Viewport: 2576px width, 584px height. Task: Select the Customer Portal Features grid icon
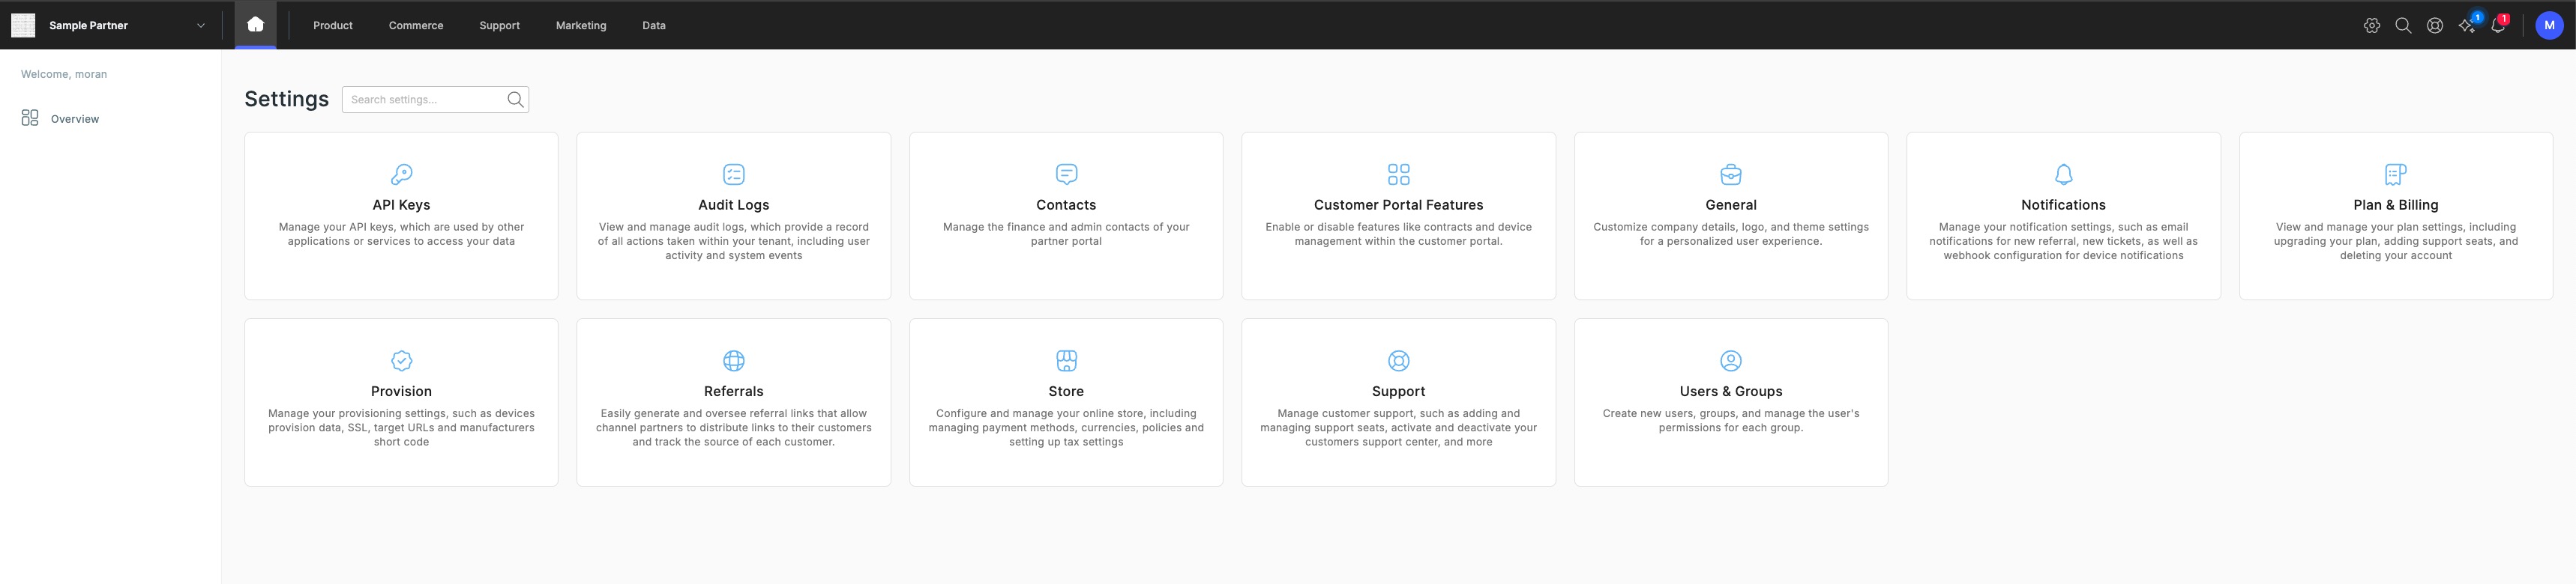click(1398, 174)
